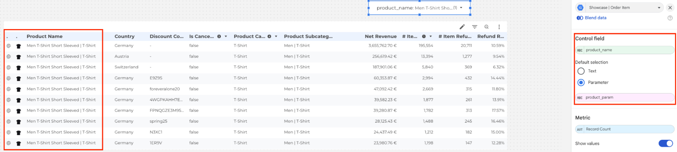
Task: Close the data source panel with X
Action: coord(670,7)
